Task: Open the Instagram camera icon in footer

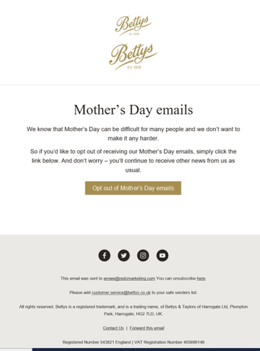Action: coord(143,256)
